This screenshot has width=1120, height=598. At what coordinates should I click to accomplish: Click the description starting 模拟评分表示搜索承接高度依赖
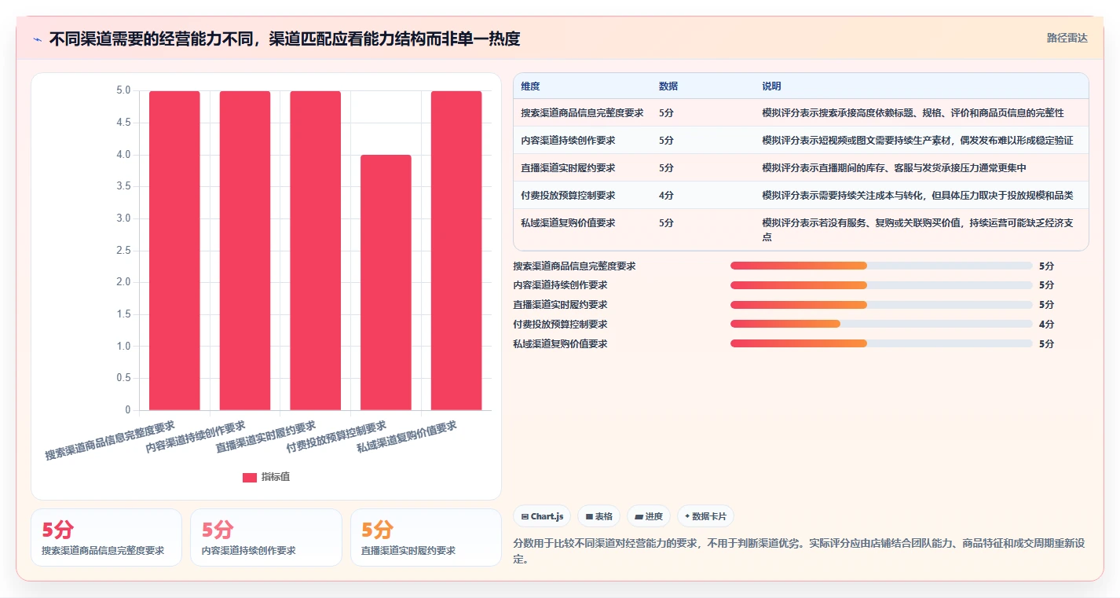(913, 112)
